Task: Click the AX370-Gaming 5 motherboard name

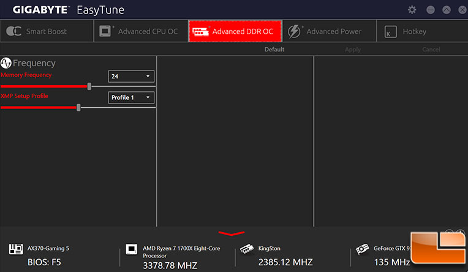Action: [x=48, y=248]
